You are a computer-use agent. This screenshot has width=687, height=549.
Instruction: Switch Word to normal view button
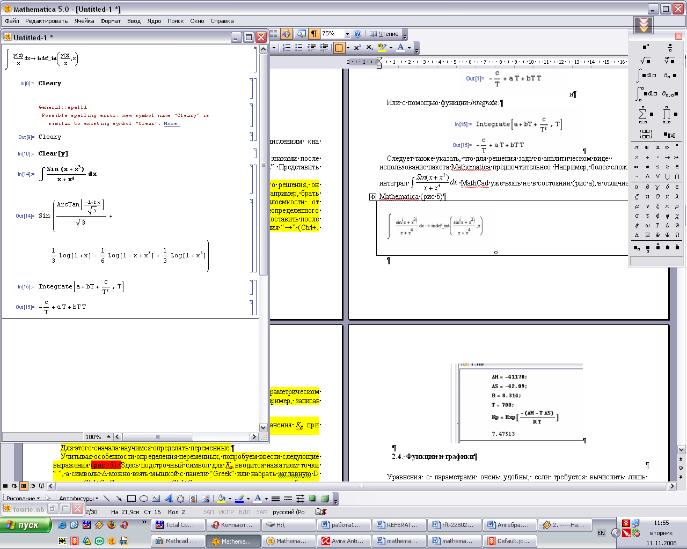click(x=6, y=486)
